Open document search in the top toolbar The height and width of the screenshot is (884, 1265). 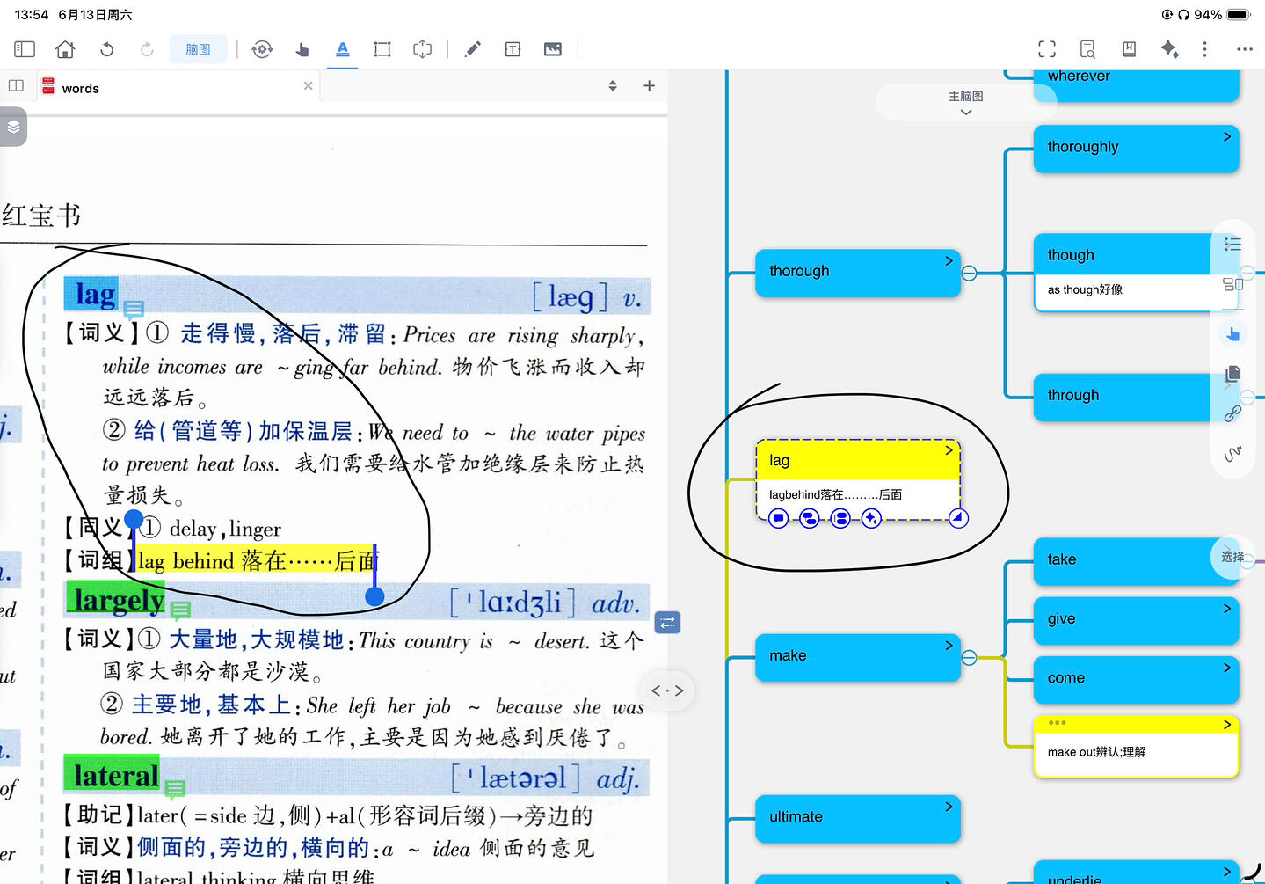point(1087,49)
